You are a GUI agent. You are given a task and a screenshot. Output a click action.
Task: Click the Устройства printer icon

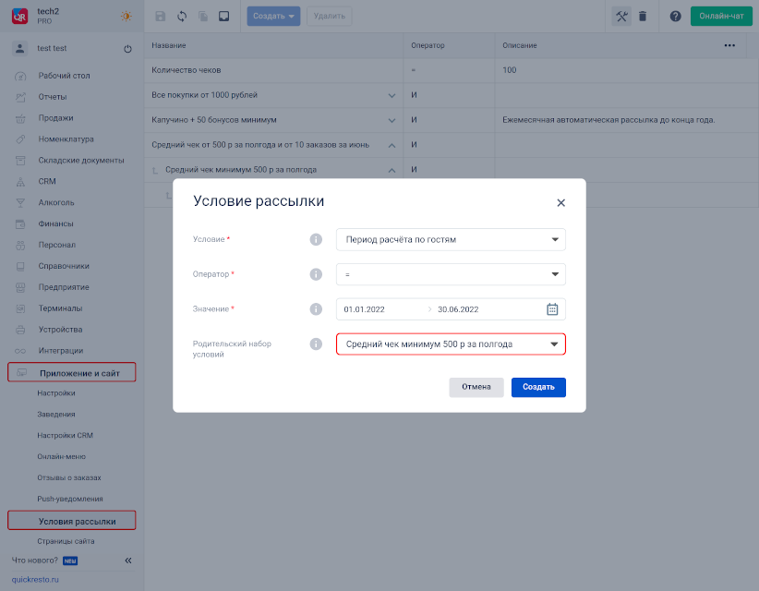coord(20,330)
